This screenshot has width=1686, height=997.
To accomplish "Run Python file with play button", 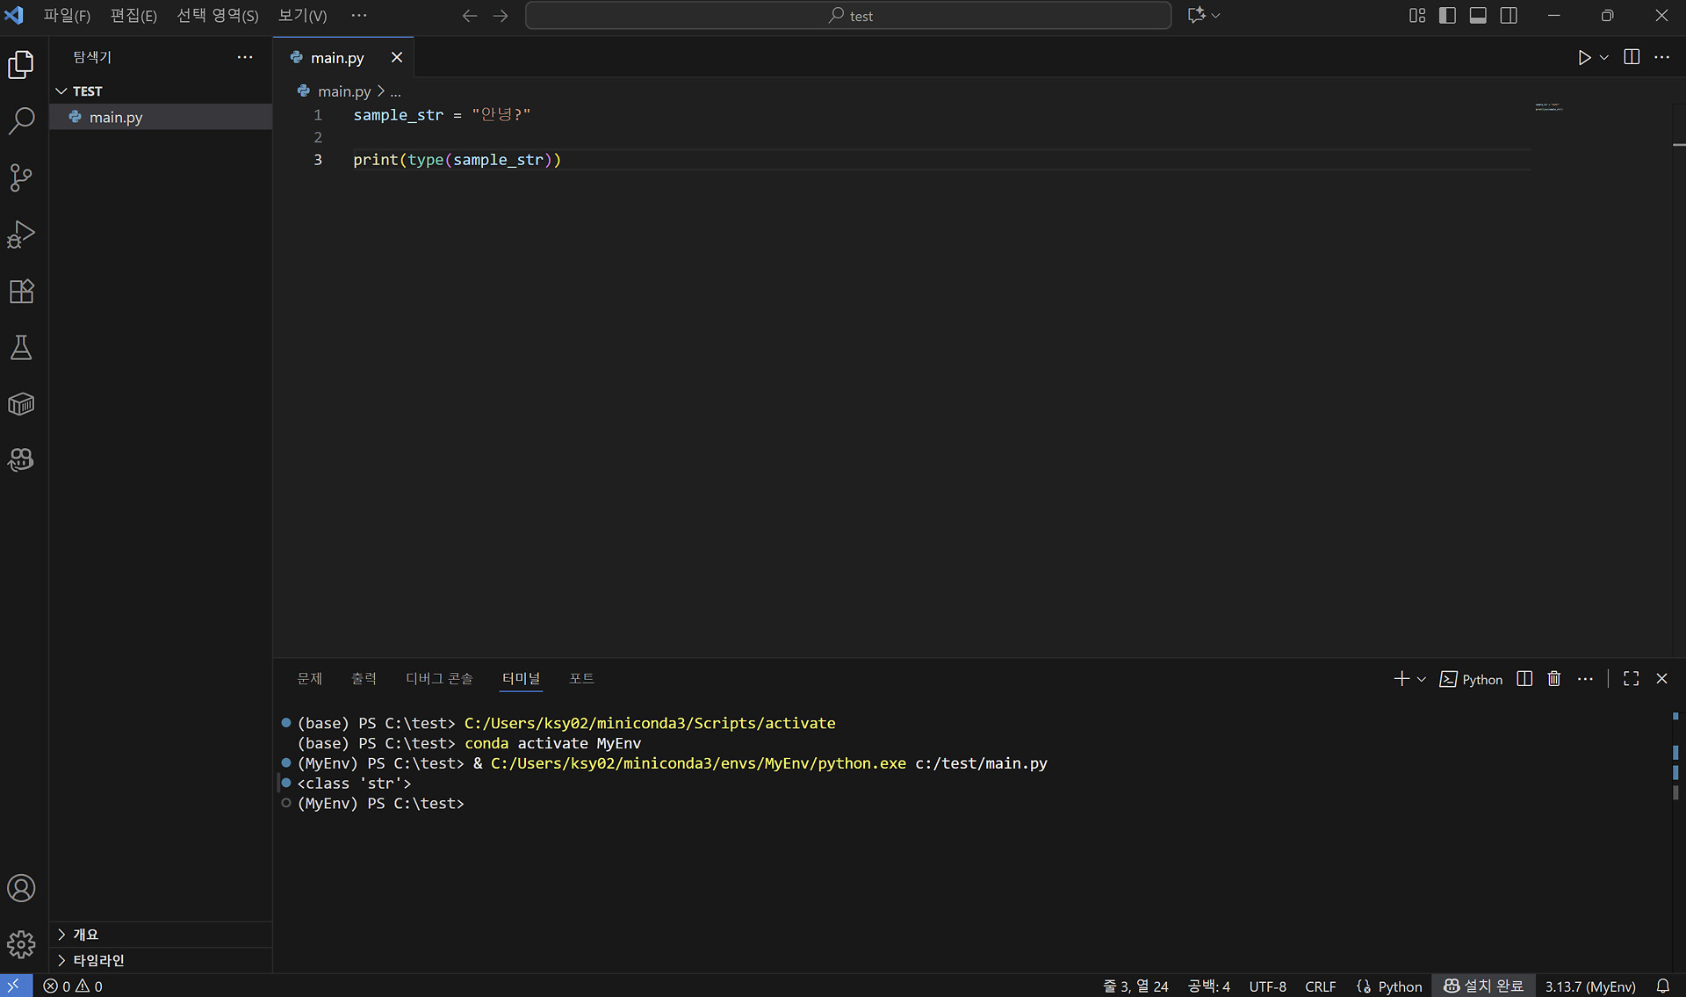I will (1583, 58).
